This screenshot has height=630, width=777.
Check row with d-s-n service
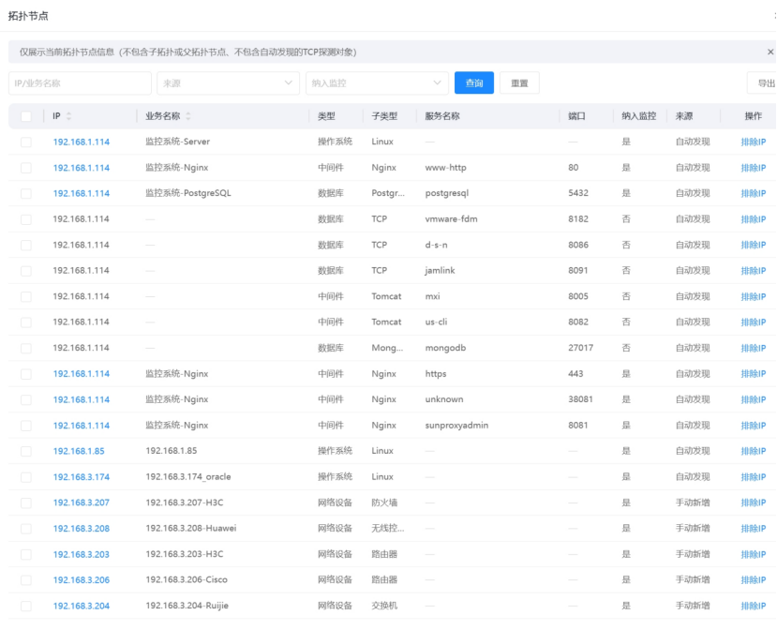26,245
